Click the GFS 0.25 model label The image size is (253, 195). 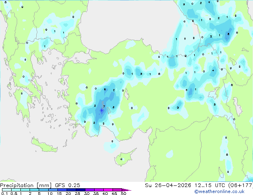(x=67, y=185)
